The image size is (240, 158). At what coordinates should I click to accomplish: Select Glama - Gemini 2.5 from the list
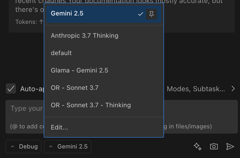point(80,70)
